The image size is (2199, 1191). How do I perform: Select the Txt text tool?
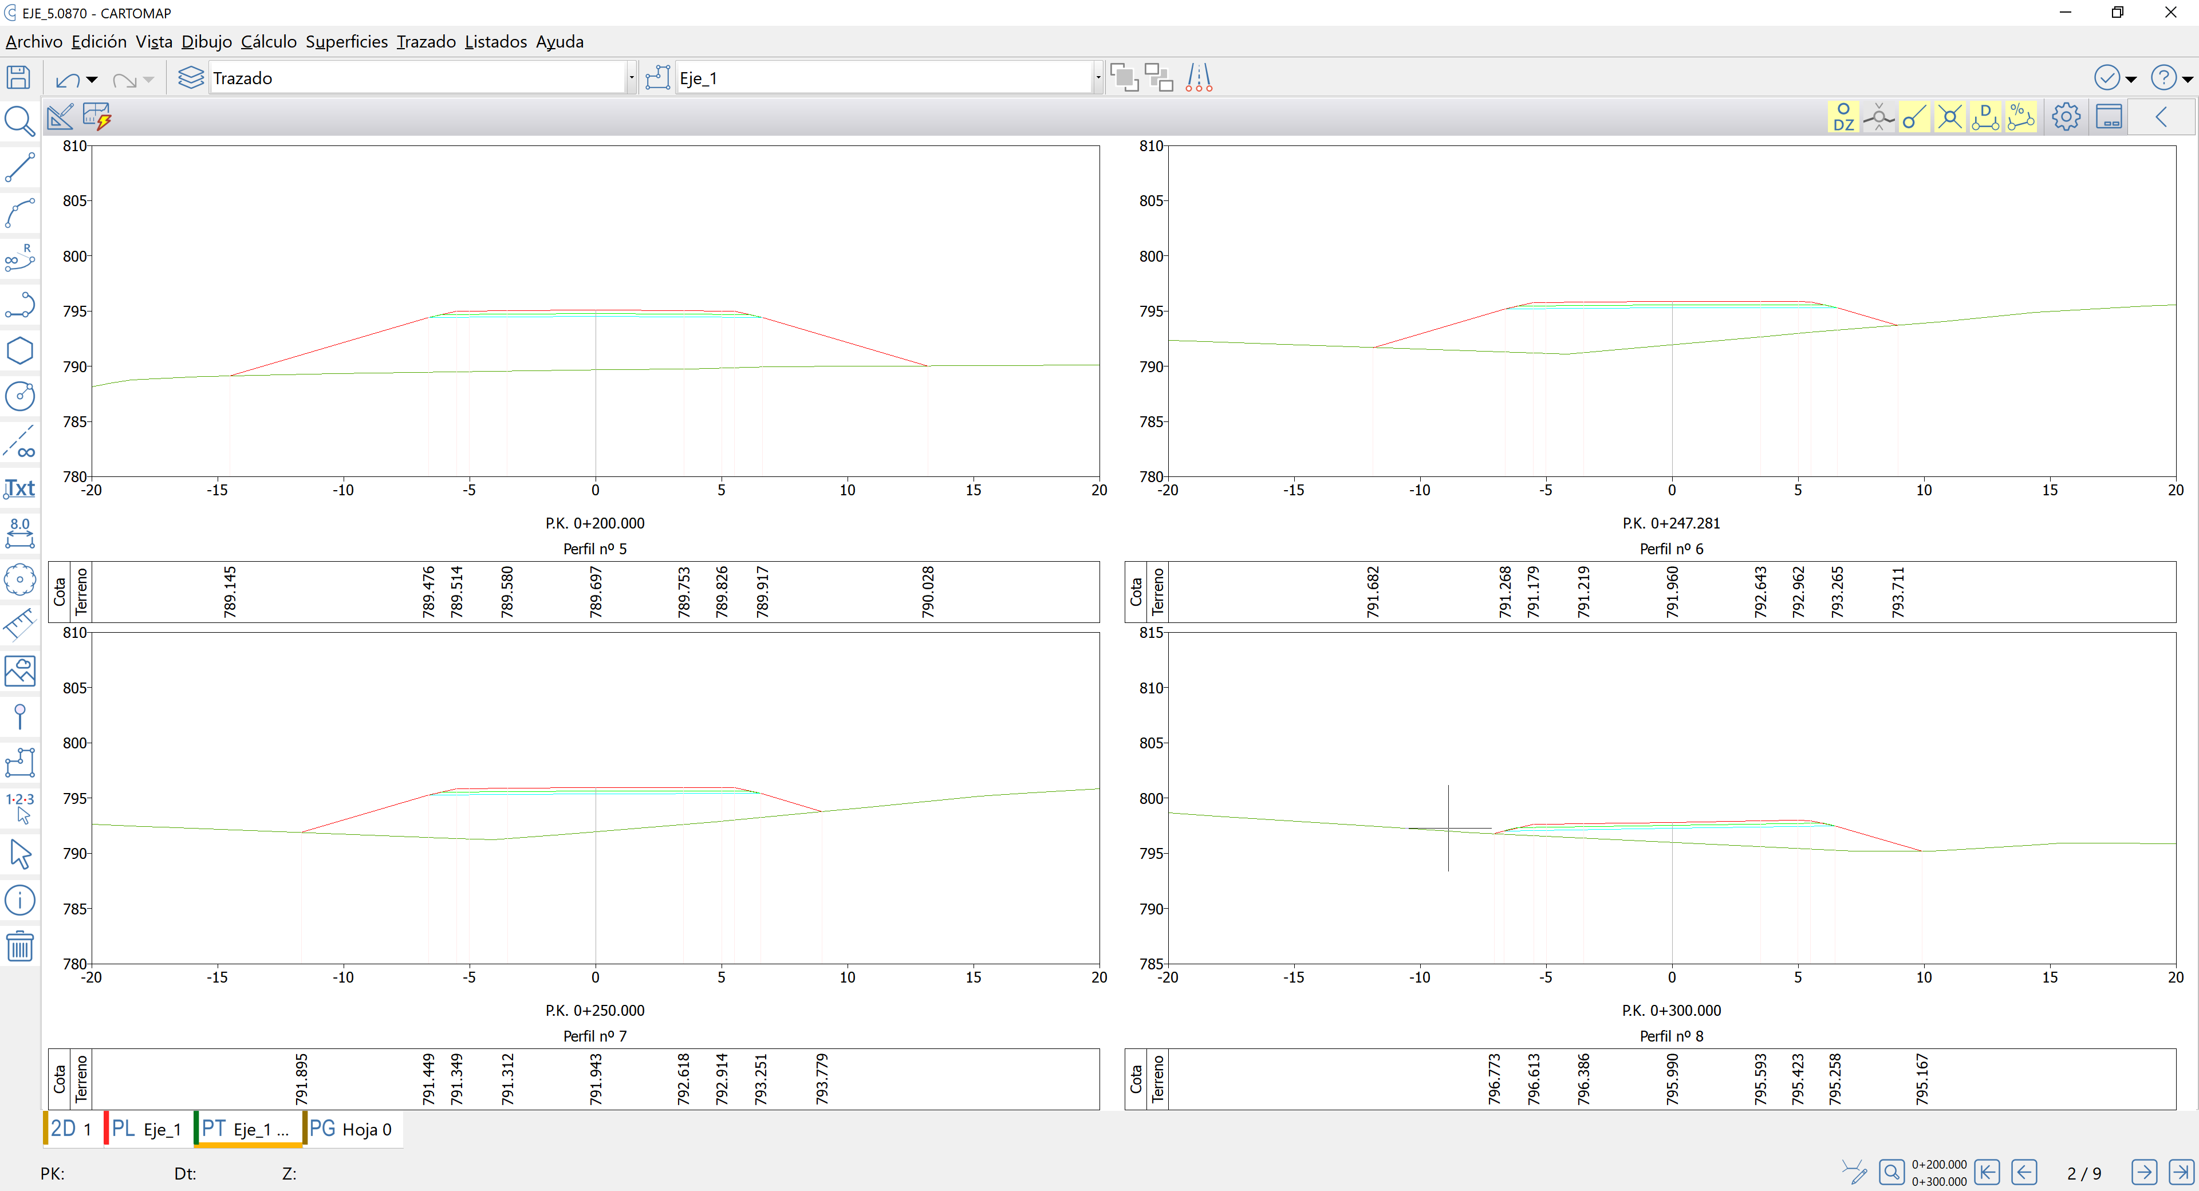19,487
